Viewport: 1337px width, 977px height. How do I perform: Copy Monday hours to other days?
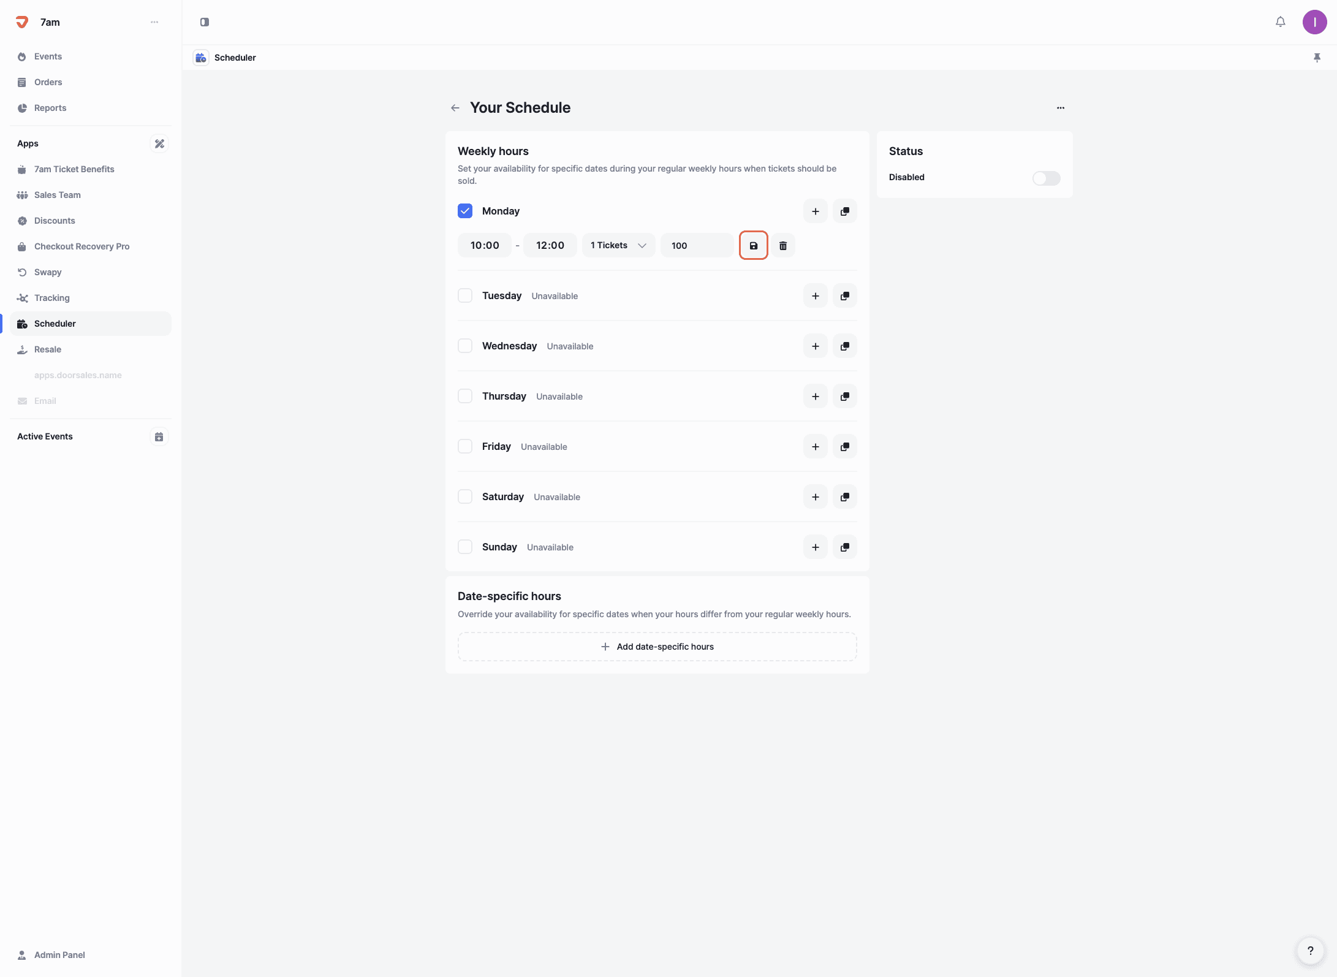(x=844, y=211)
